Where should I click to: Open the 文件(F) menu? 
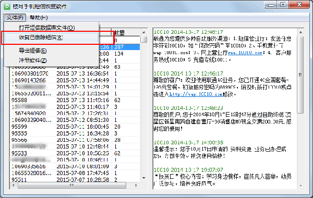[15, 18]
